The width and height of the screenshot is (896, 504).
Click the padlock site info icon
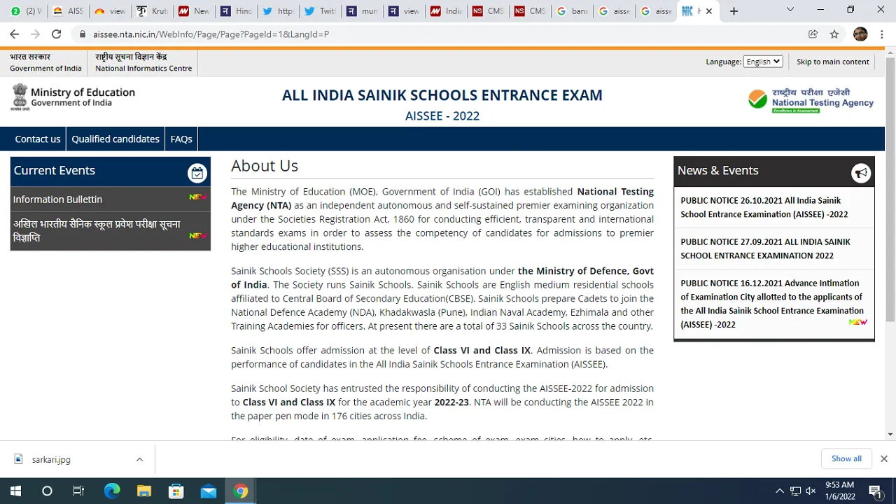pos(83,34)
